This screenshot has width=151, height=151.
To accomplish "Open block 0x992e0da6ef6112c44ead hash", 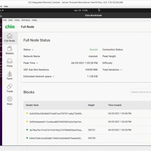I will (x=56, y=122).
